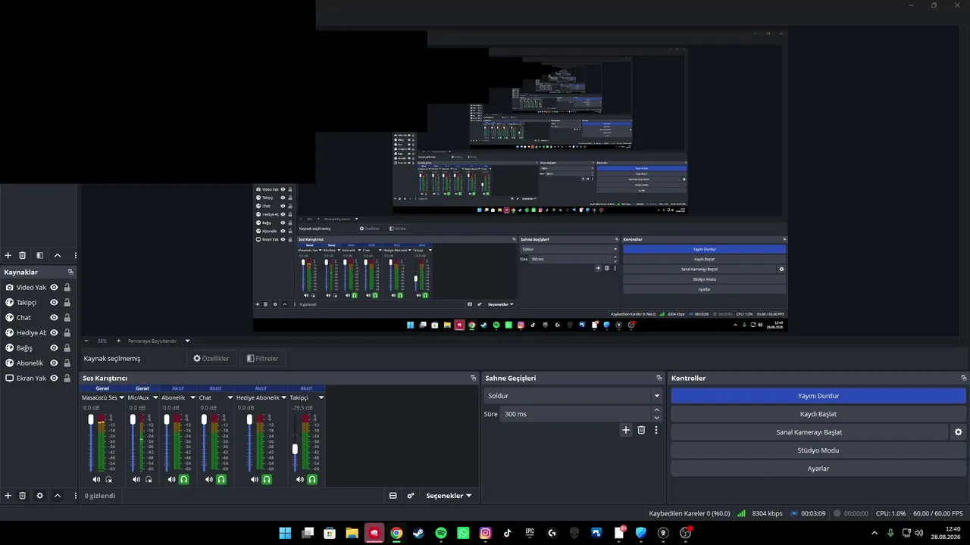Select the Ekran Yak source row

click(x=38, y=378)
